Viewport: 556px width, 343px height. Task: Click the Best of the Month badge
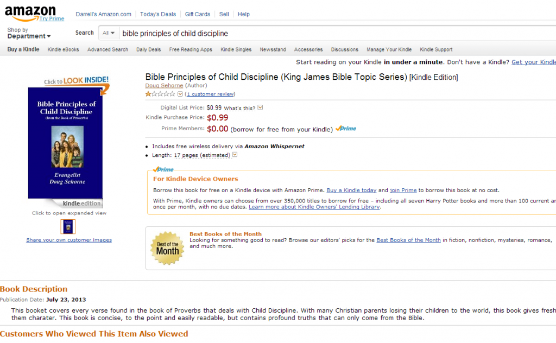click(167, 249)
